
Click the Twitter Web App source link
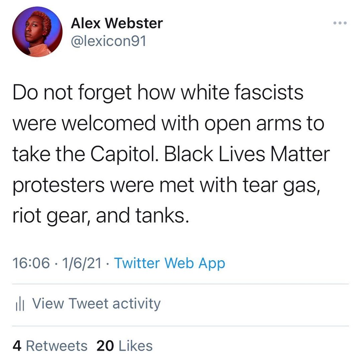pyautogui.click(x=169, y=263)
